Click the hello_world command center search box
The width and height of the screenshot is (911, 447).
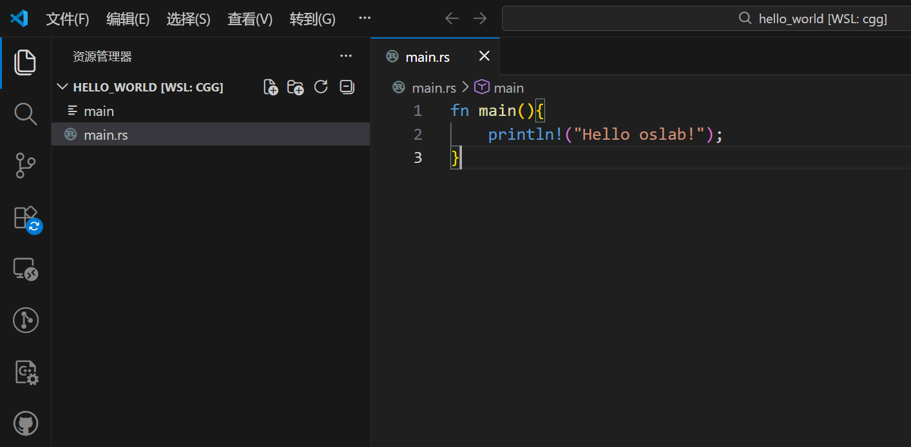(705, 19)
